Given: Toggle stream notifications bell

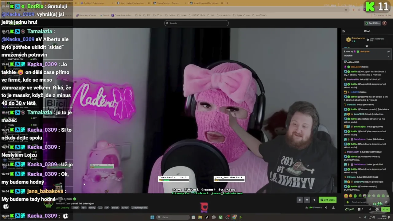Looking at the screenshot, I should pos(300,200).
